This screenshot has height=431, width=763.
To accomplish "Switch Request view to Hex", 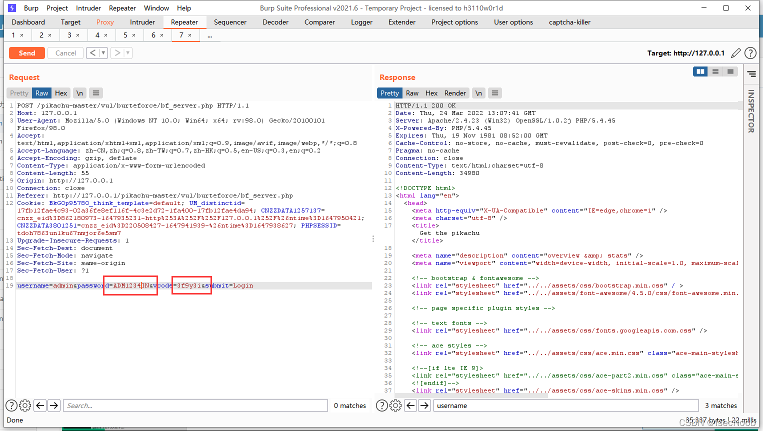I will click(x=61, y=93).
